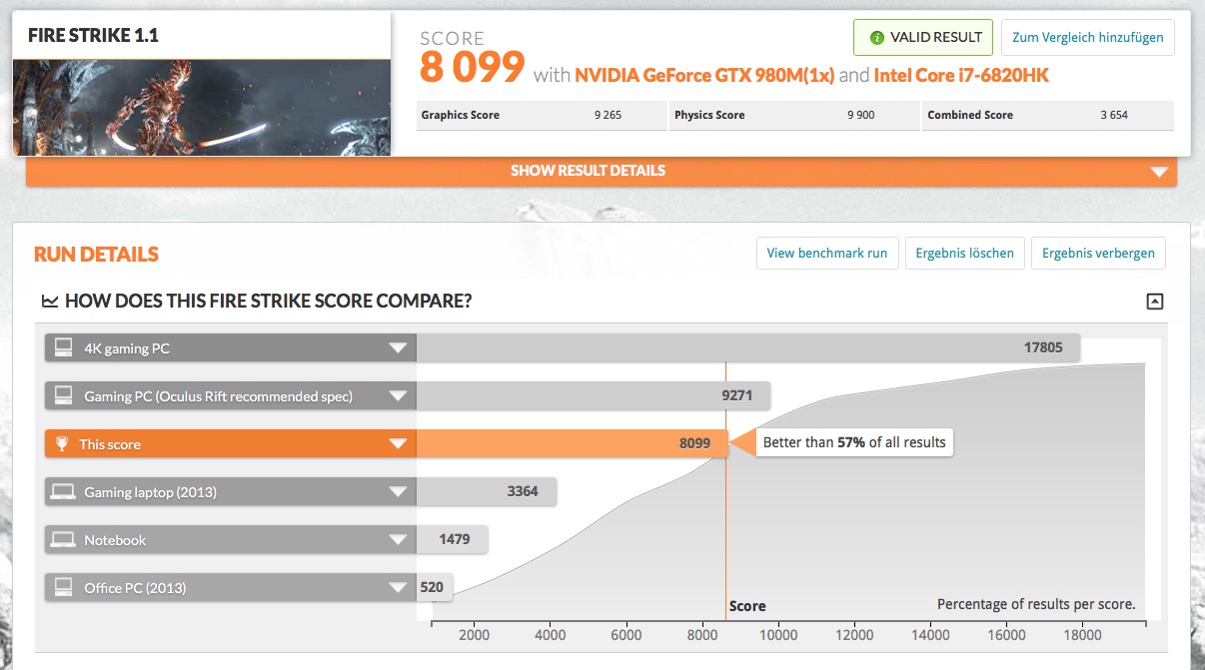Image resolution: width=1205 pixels, height=670 pixels.
Task: Expand the 4K gaming PC dropdown arrow
Action: point(398,348)
